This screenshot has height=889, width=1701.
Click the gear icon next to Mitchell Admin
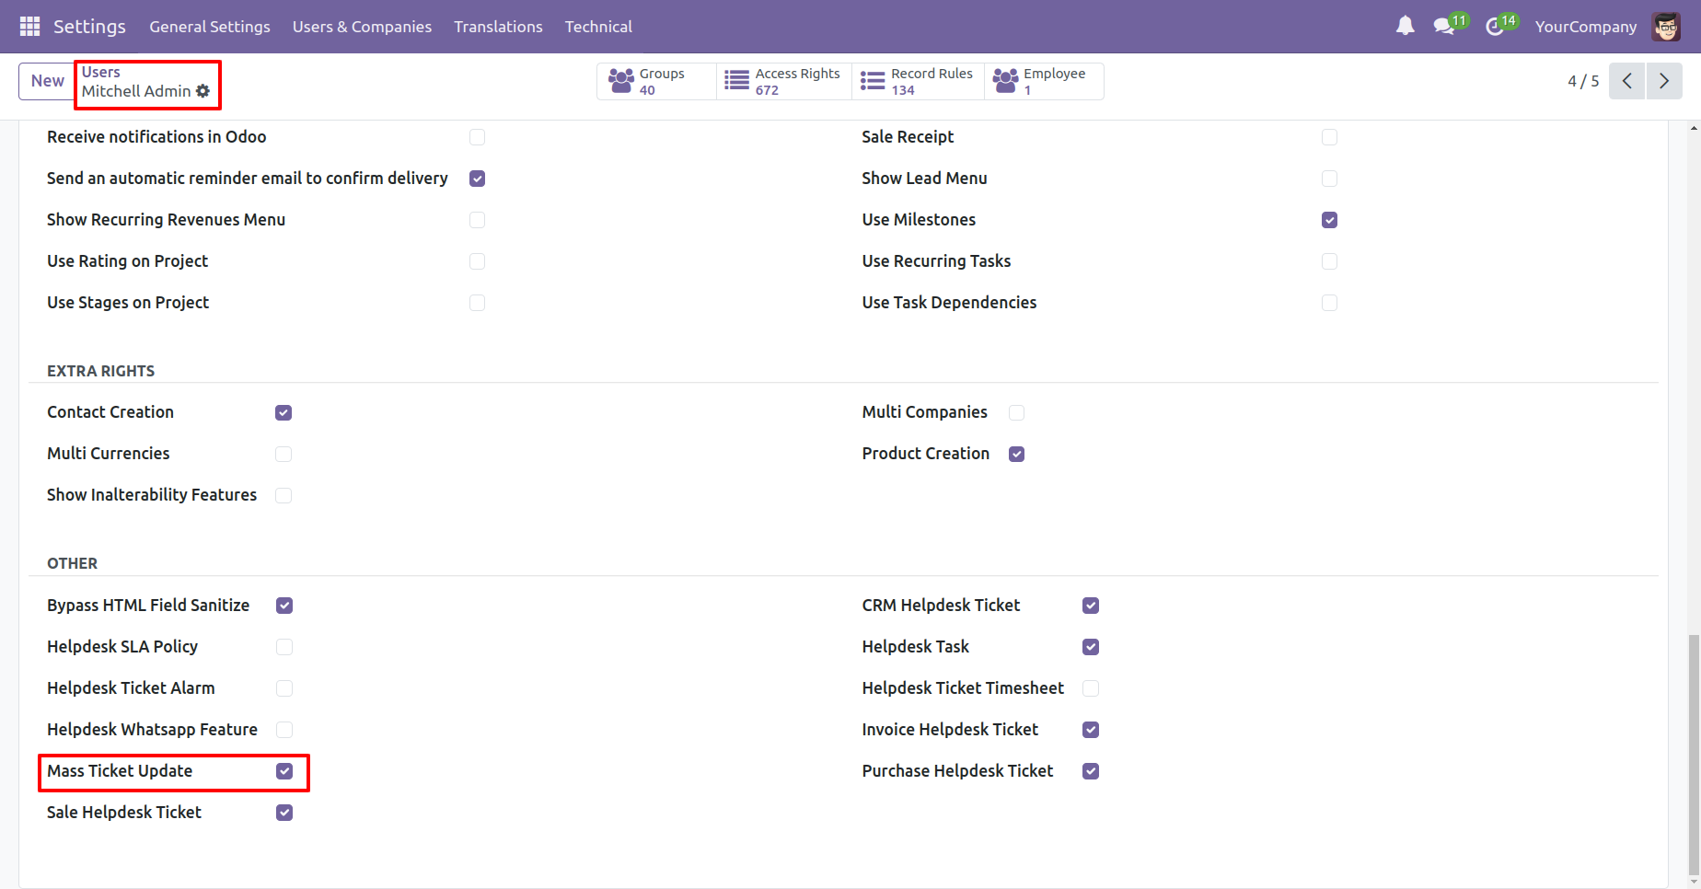pyautogui.click(x=202, y=91)
